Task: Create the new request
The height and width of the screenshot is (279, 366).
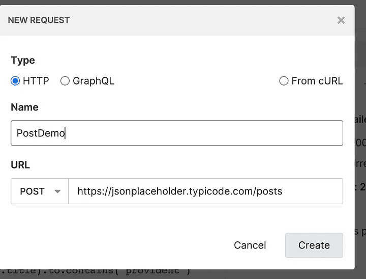Action: click(x=314, y=245)
